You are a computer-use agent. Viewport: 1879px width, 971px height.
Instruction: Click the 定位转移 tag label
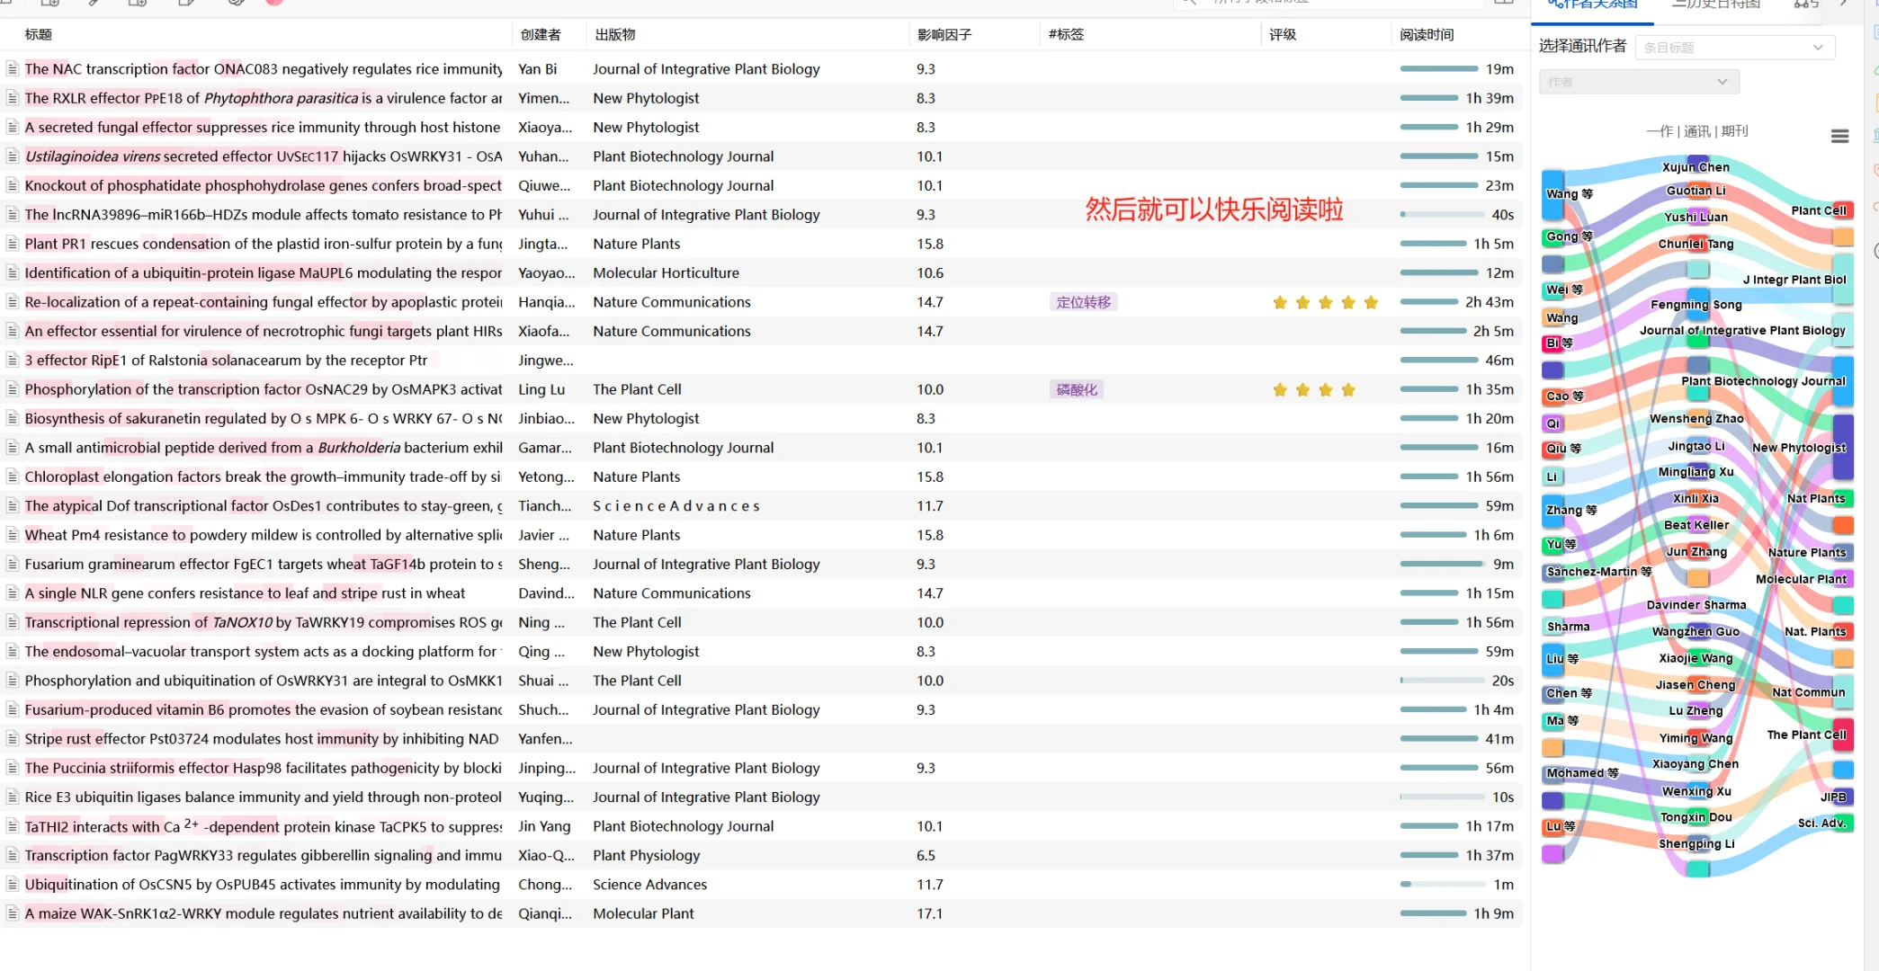(1083, 302)
